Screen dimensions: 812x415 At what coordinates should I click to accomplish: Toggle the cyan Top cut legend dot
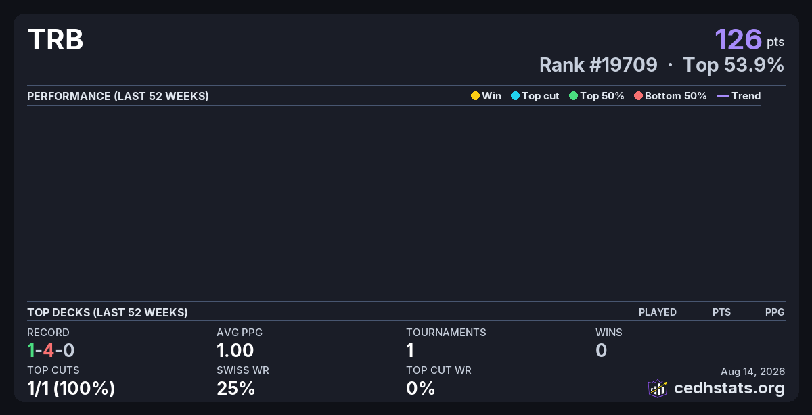(515, 96)
